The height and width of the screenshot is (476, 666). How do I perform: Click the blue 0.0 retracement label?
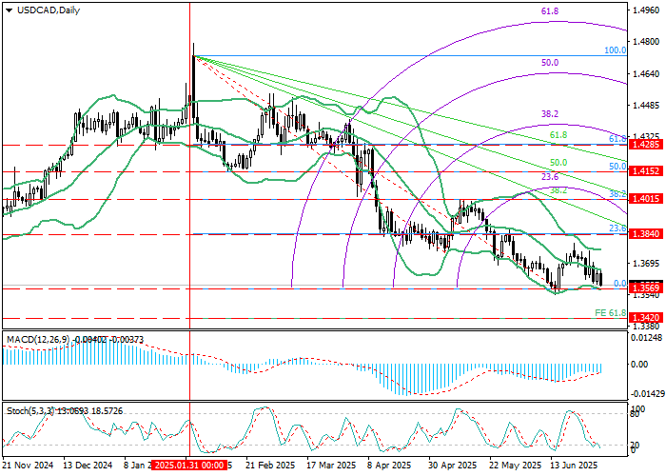pyautogui.click(x=620, y=284)
